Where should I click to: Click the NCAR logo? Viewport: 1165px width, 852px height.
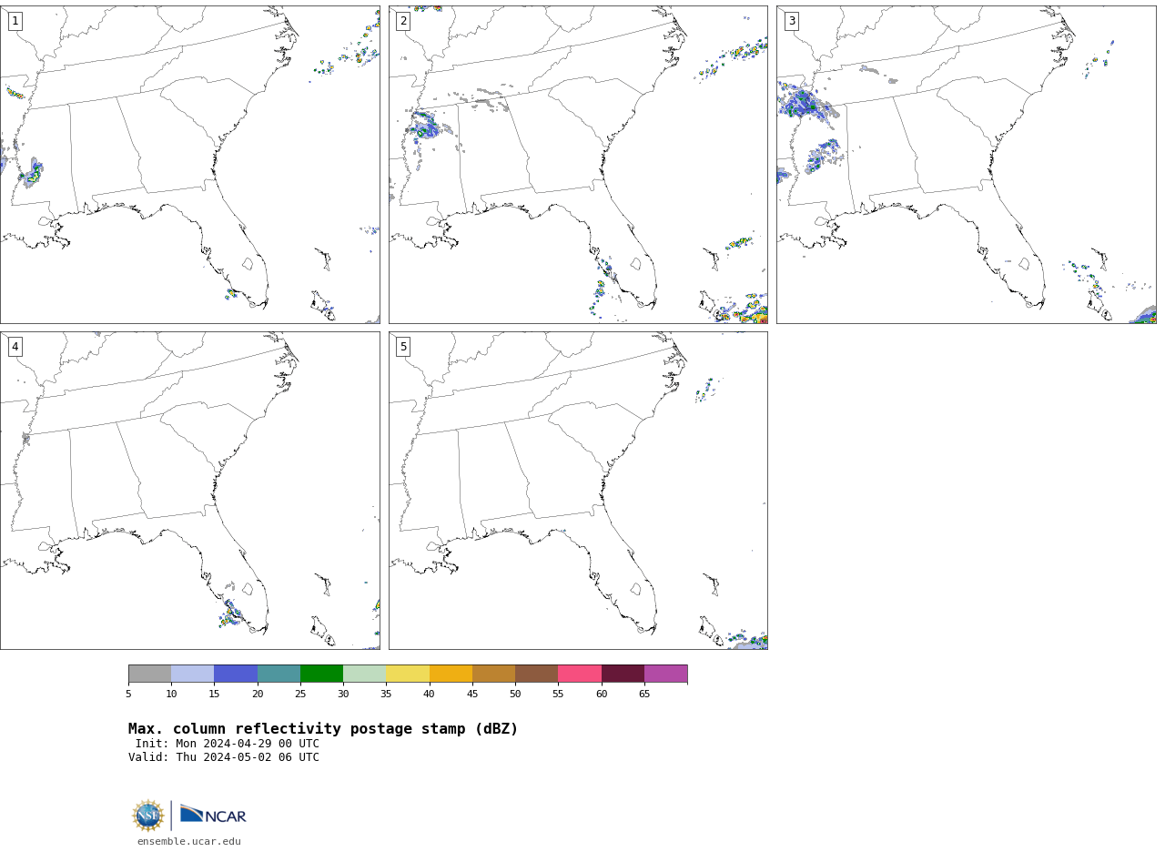coord(213,815)
